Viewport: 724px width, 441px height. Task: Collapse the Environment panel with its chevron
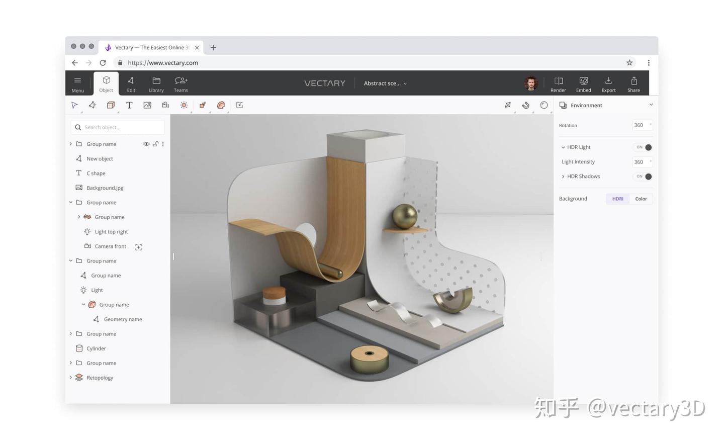tap(651, 105)
